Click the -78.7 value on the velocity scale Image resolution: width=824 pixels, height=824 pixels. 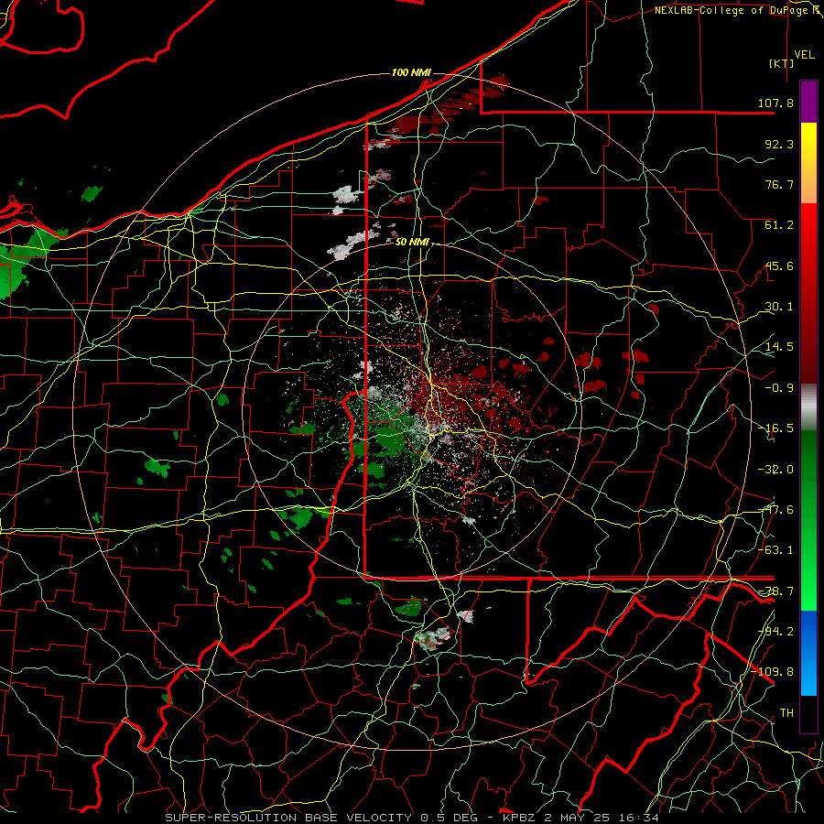pos(775,591)
